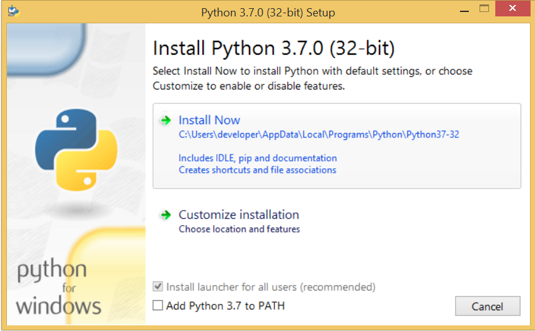Start installation via the Install Now heading
The height and width of the screenshot is (331, 535).
pyautogui.click(x=209, y=120)
